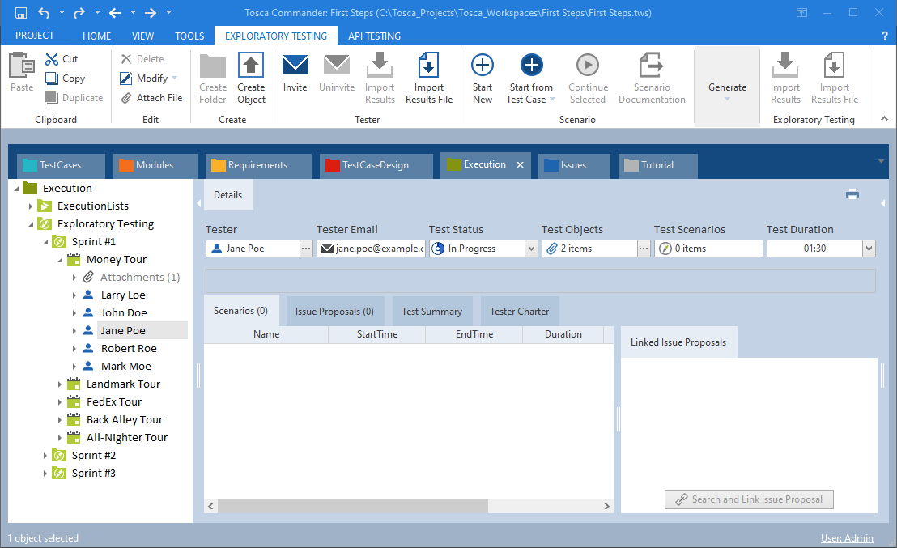Click the ellipsis button next to Tester field

[x=306, y=249]
